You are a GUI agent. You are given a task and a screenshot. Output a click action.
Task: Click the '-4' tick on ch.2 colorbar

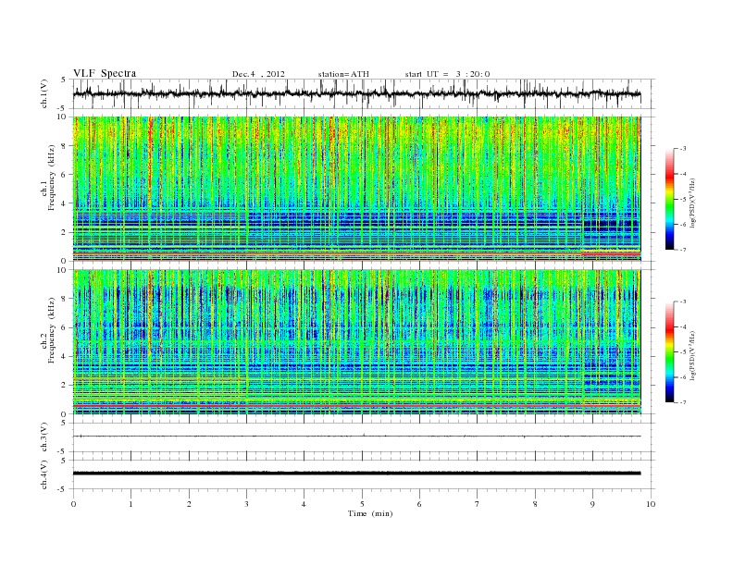click(683, 326)
